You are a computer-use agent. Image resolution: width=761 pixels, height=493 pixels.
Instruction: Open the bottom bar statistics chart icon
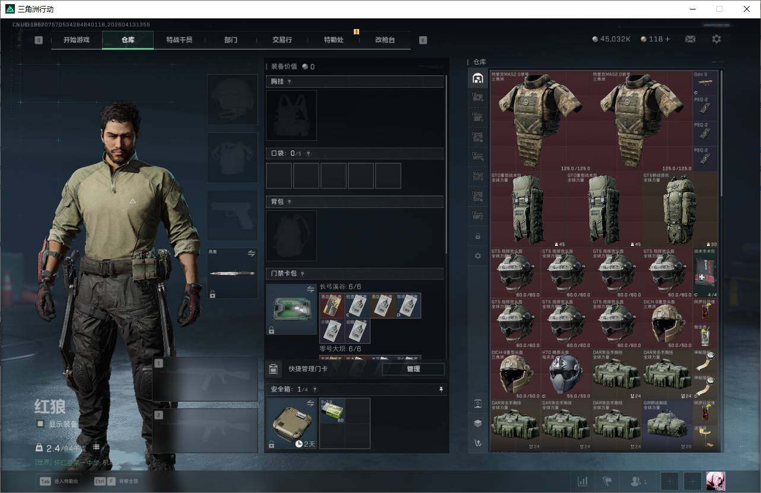[x=583, y=481]
